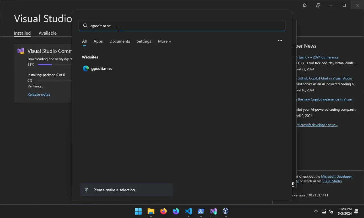Screen dimensions: 364x218
Task: Open the Visual Studio support link
Action: pos(332,181)
